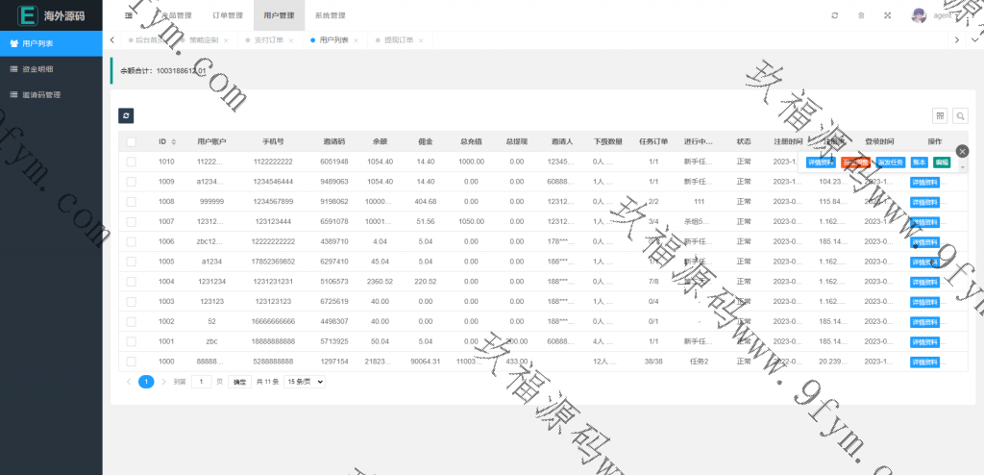Click the page number jump input field

pyautogui.click(x=201, y=382)
